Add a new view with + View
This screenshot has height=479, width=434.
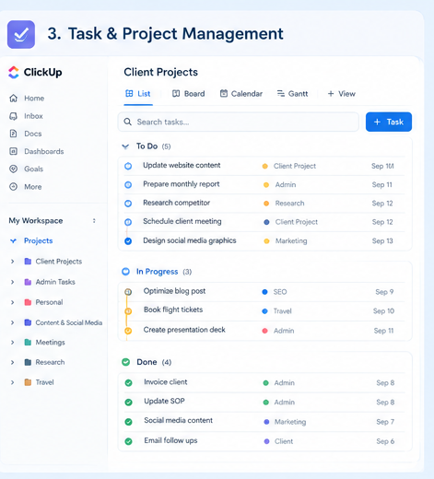tap(342, 94)
